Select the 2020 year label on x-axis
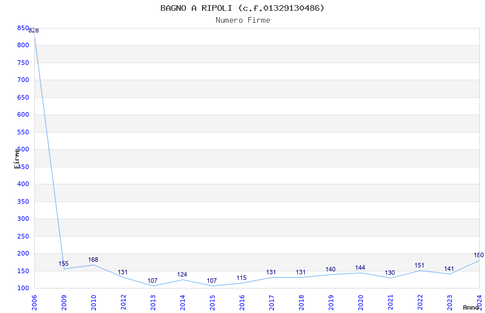The height and width of the screenshot is (313, 485). pyautogui.click(x=361, y=303)
